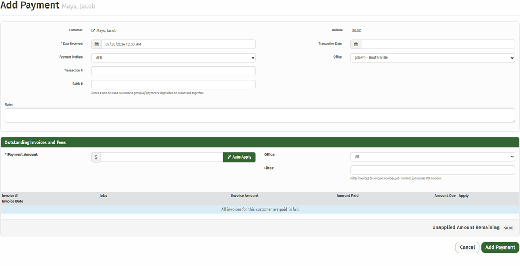This screenshot has height=266, width=520.
Task: Grab the Notes text area resize handle
Action: click(x=513, y=121)
